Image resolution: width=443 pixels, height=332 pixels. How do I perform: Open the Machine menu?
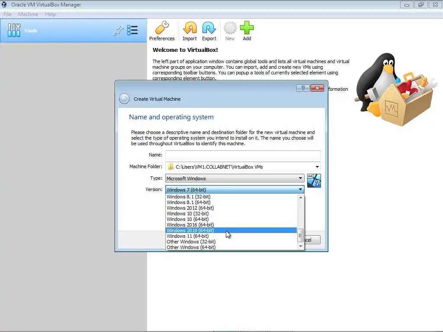28,14
